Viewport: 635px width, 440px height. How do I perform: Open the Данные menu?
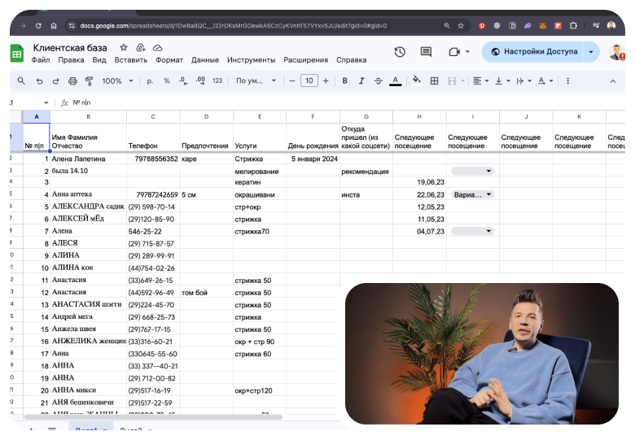click(205, 60)
